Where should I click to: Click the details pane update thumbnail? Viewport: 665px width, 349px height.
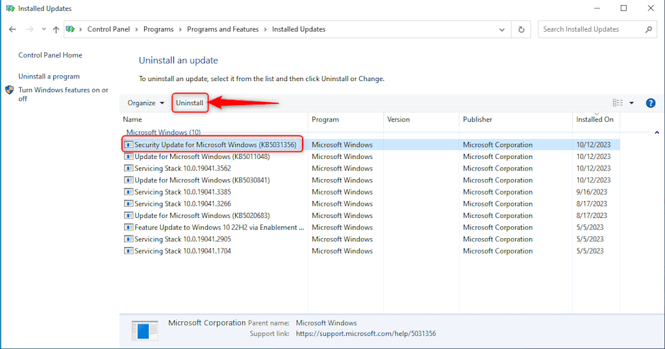click(x=145, y=330)
